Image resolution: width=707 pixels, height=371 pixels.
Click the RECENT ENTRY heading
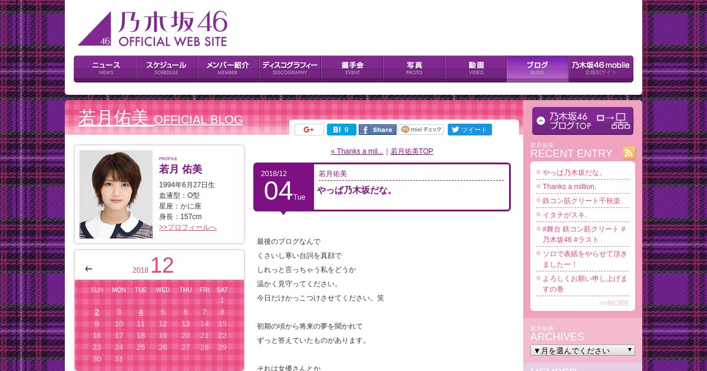pos(571,154)
